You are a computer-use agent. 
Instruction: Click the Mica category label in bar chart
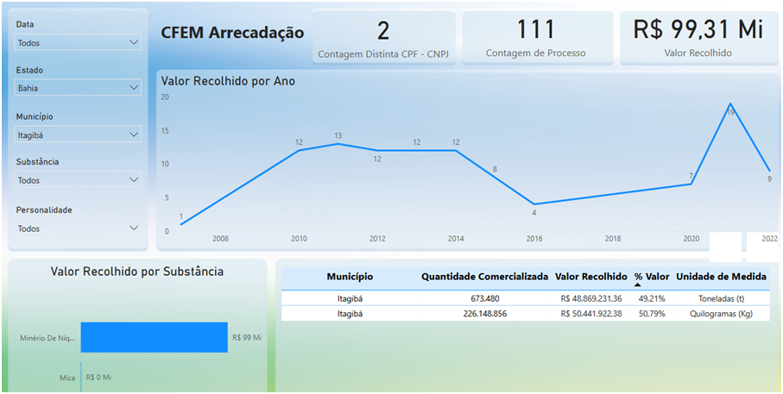pos(67,378)
